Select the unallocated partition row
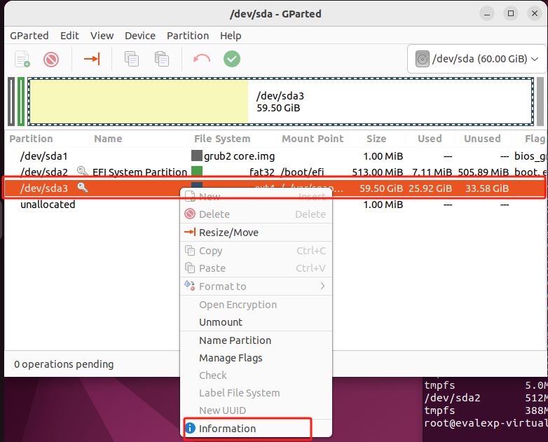 pos(48,205)
